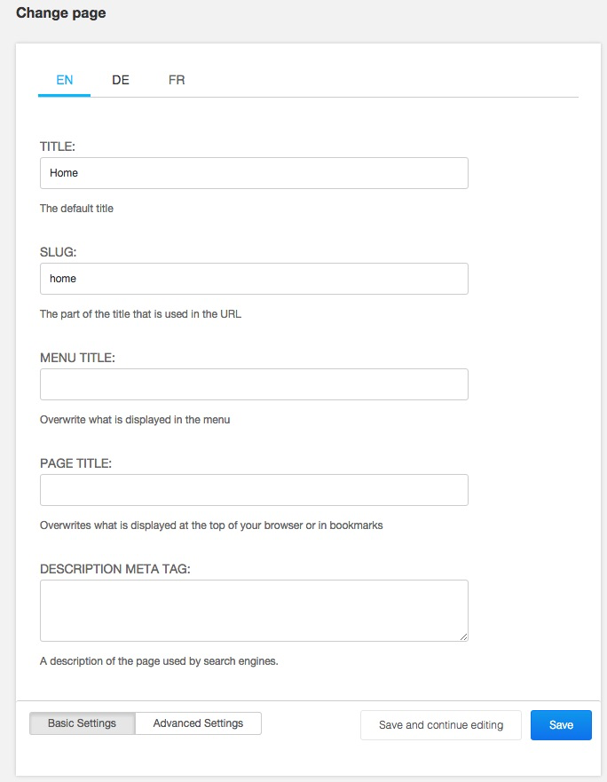Screen dimensions: 607x782
Task: Click the empty Menu Title input
Action: tap(254, 384)
